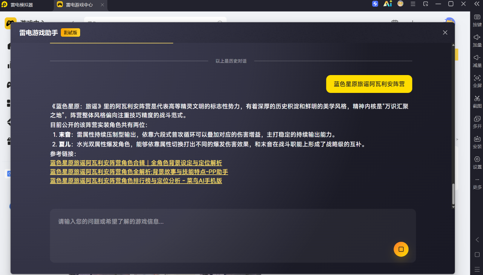Screen dimensions: 483x275
Task: Open emulator 设置 settings
Action: [477, 163]
